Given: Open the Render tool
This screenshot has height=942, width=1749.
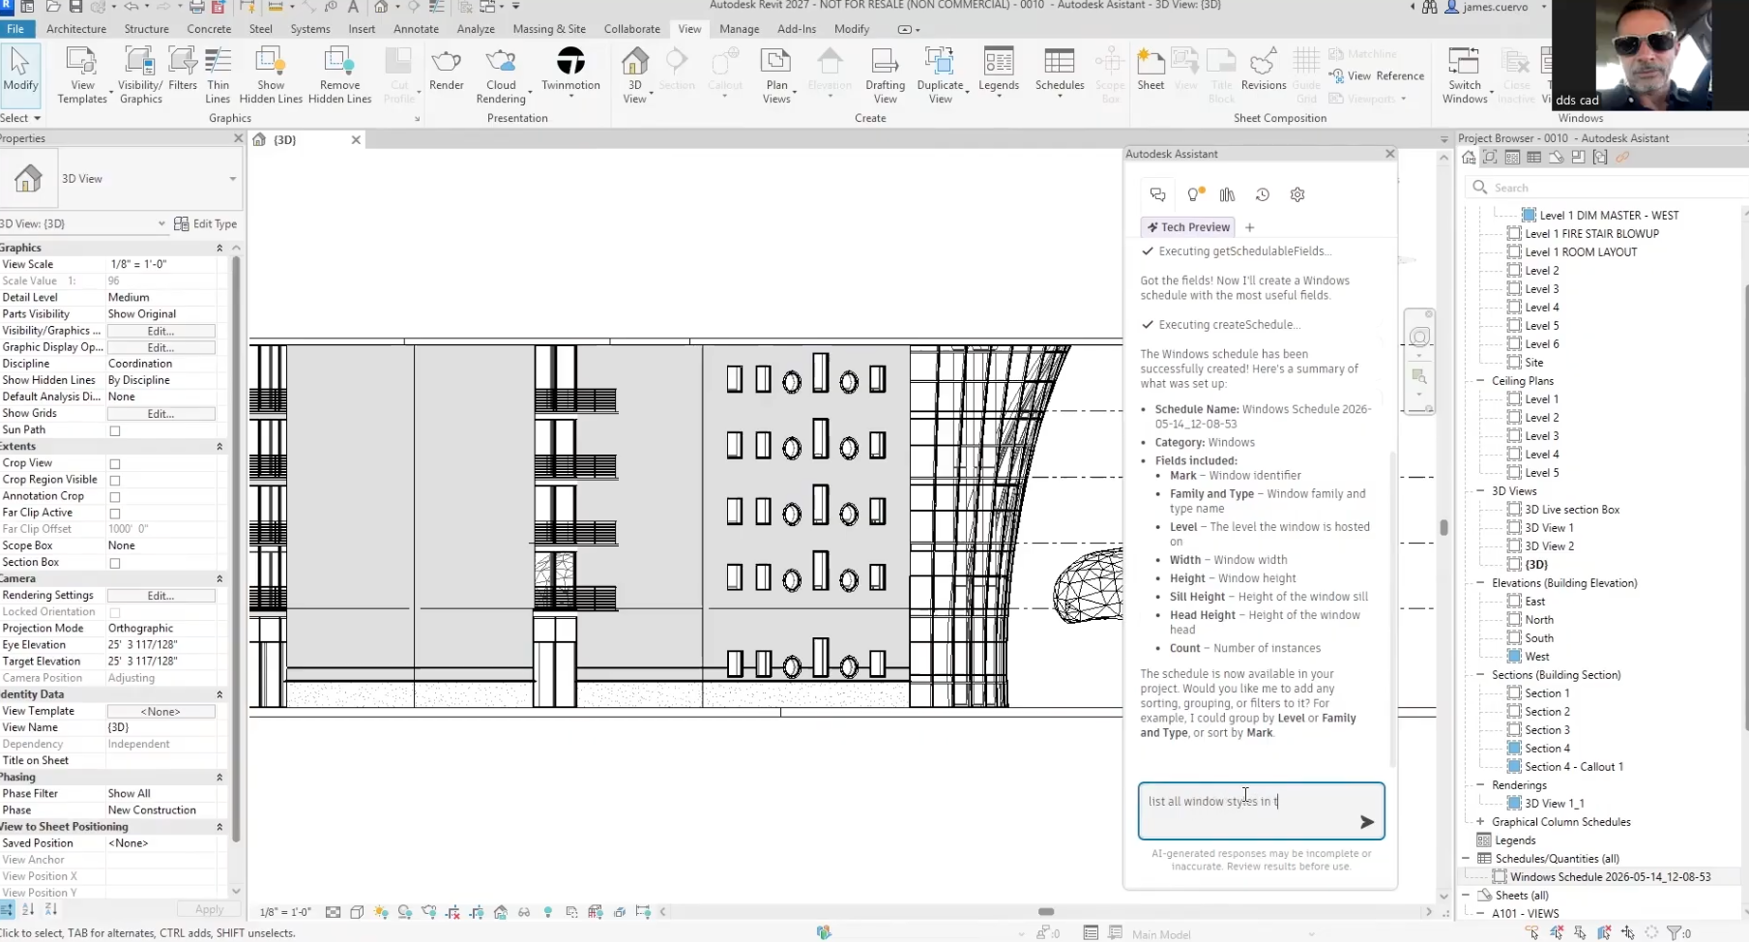Looking at the screenshot, I should [x=447, y=69].
